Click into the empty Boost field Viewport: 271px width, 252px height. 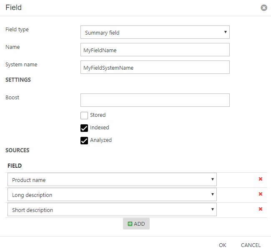point(155,100)
